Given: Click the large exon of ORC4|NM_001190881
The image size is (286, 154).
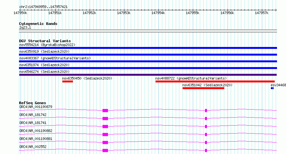Looking at the screenshot, I should pos(105,142).
